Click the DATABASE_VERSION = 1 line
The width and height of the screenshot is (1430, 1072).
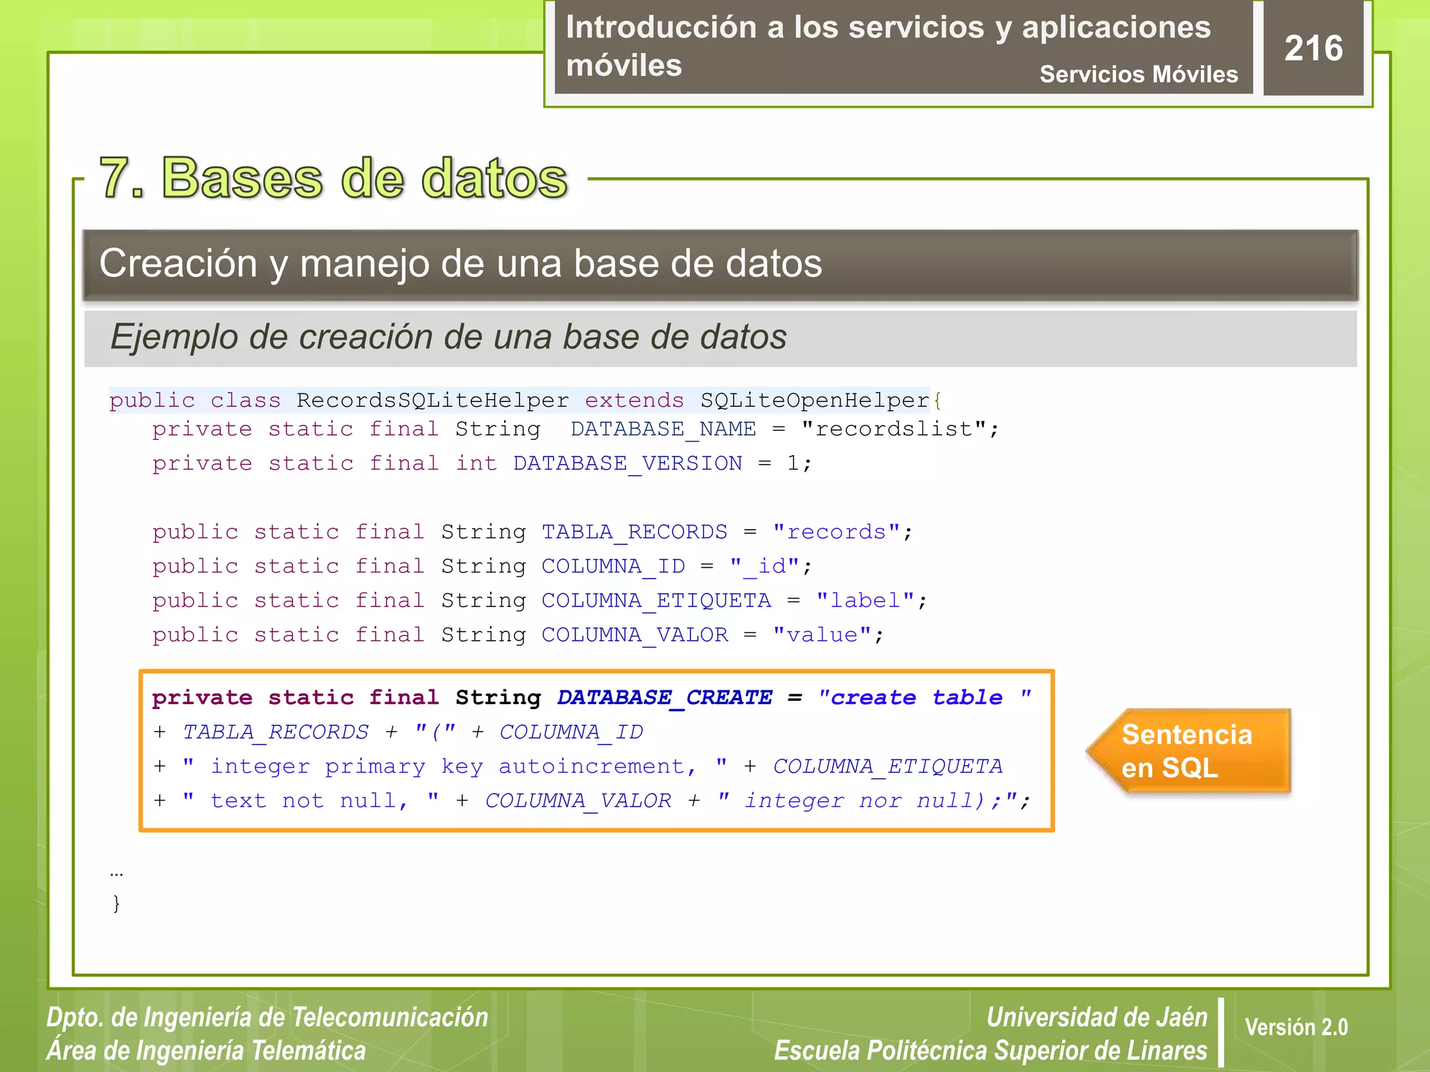(x=482, y=463)
